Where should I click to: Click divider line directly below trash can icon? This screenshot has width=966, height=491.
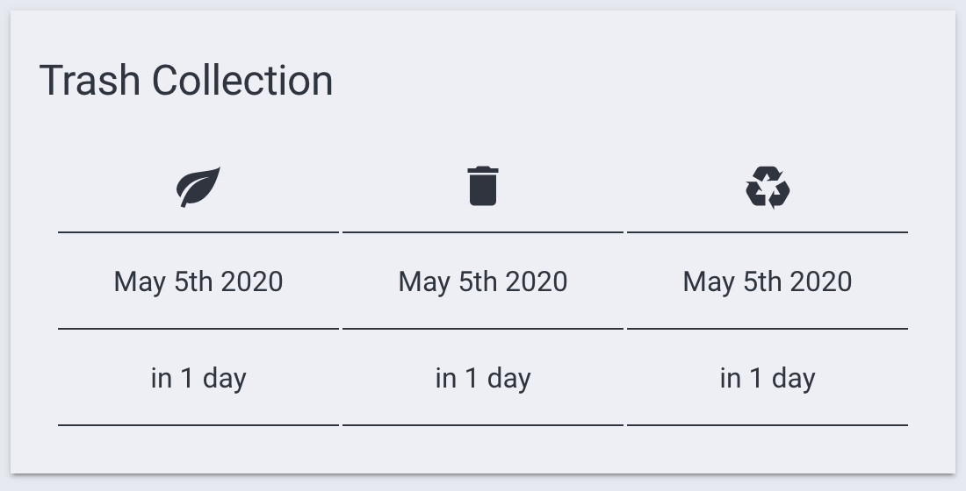coord(483,232)
